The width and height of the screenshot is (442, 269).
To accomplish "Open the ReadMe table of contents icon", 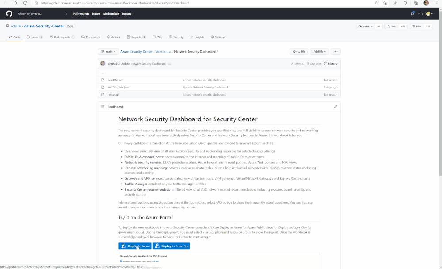I will click(x=103, y=107).
